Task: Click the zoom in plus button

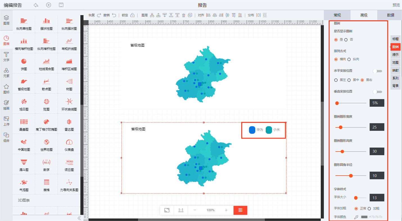Action: 226,210
